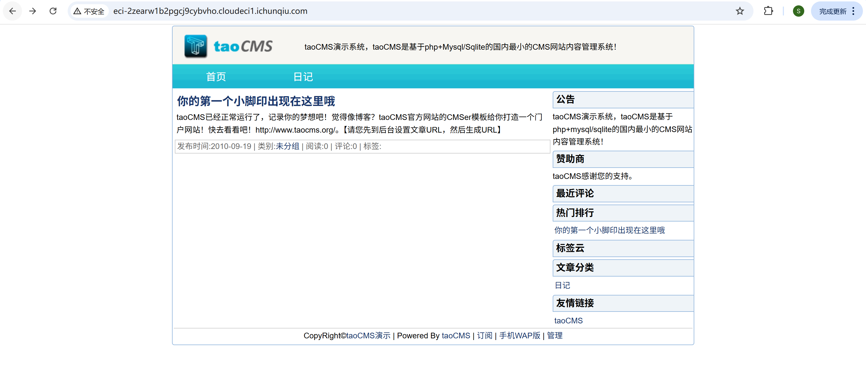Click the 发布时间:2010-09-19 text
The height and width of the screenshot is (388, 866).
click(214, 146)
